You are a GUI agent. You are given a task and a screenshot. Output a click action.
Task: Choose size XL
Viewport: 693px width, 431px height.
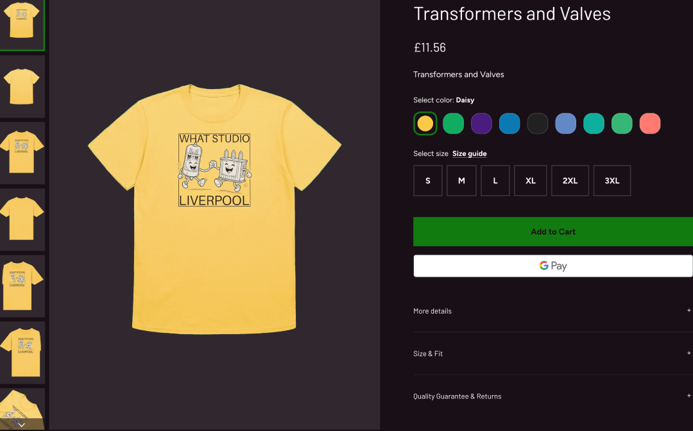pos(530,180)
